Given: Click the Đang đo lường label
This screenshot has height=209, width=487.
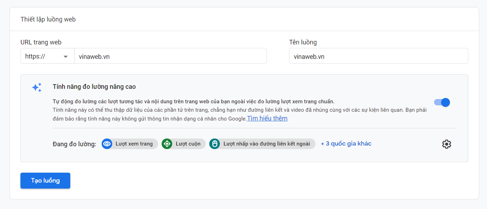Looking at the screenshot, I should [x=74, y=144].
